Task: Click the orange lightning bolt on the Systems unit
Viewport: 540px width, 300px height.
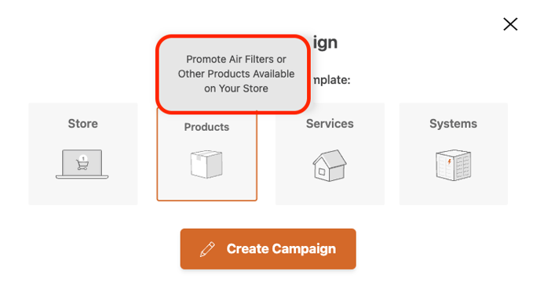Action: click(449, 161)
